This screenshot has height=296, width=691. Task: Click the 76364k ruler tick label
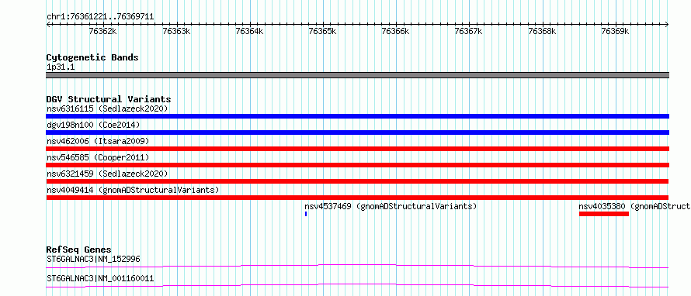coord(249,31)
